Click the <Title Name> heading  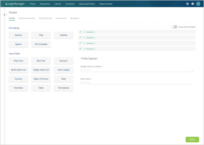click(x=89, y=58)
